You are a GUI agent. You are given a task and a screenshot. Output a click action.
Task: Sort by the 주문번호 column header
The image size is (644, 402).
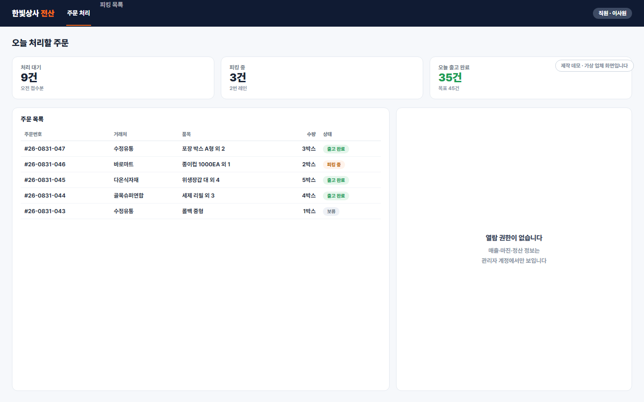(33, 134)
